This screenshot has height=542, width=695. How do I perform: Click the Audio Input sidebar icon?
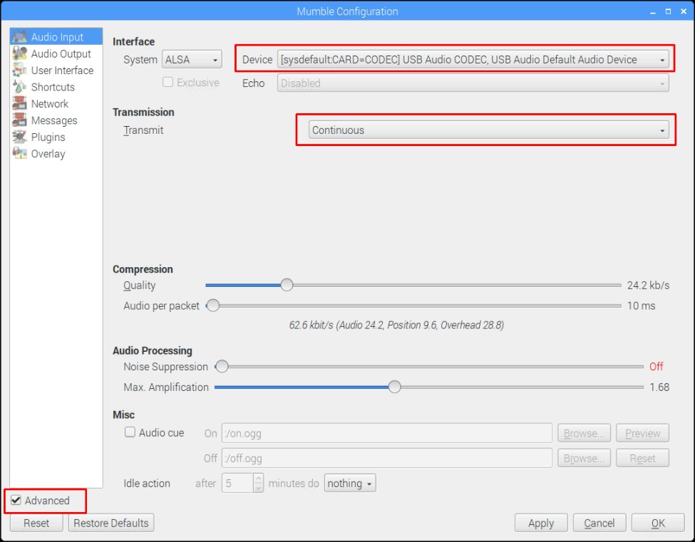click(19, 37)
